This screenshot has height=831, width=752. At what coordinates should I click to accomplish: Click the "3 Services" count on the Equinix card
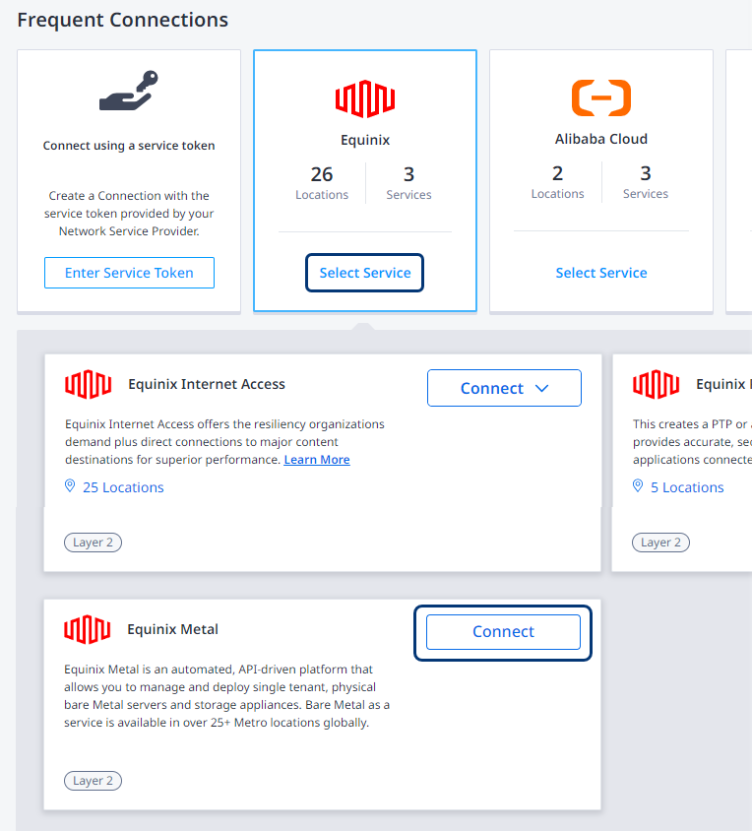408,183
